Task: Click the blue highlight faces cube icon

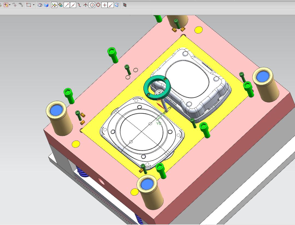Action: [46, 5]
